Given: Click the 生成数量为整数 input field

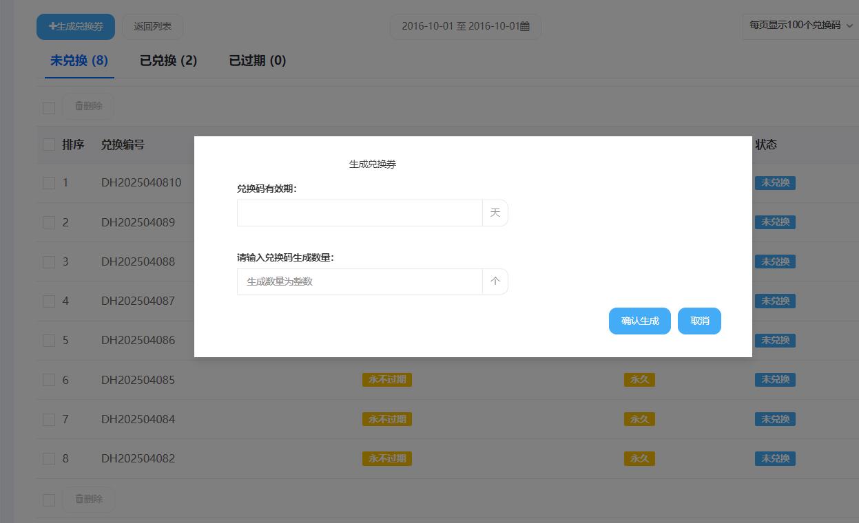Looking at the screenshot, I should click(360, 281).
